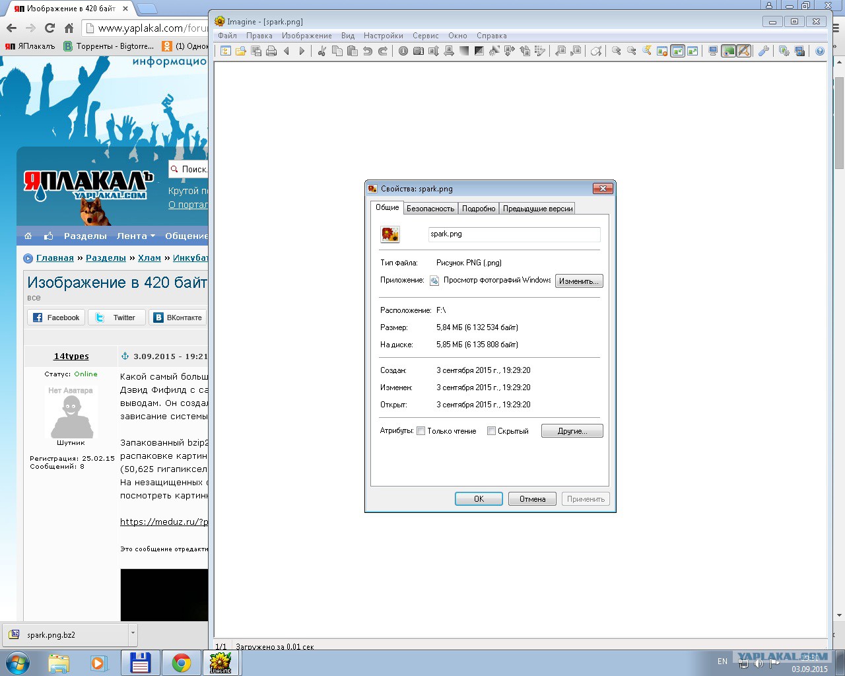Viewport: 845px width, 676px height.
Task: Open the Хлам breadcrumb link
Action: pyautogui.click(x=149, y=258)
